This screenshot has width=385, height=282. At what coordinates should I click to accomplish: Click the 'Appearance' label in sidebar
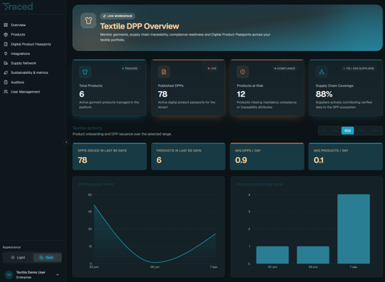(12, 247)
